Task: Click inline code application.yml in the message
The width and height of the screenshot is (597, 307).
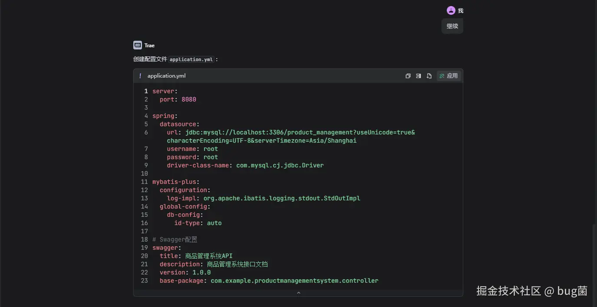Action: coord(191,59)
